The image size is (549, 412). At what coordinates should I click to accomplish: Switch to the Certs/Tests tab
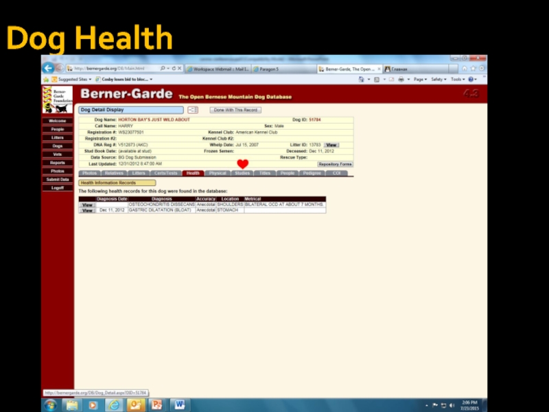(166, 173)
